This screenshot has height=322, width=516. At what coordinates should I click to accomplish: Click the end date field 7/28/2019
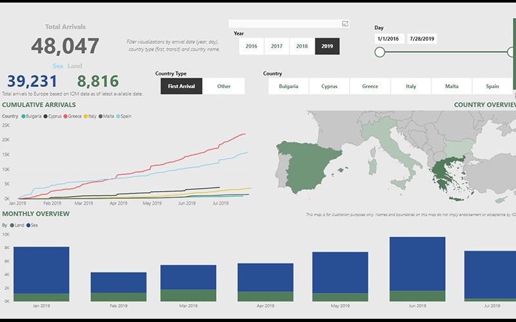422,39
